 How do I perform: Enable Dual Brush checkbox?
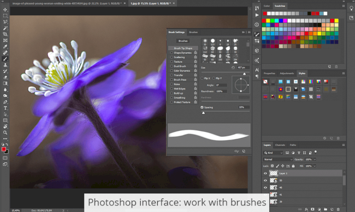[171, 66]
